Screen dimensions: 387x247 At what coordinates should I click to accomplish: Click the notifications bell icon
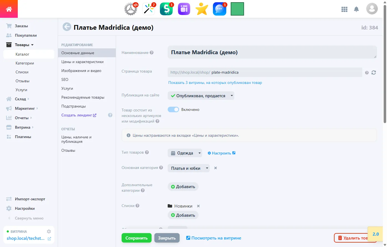(356, 9)
